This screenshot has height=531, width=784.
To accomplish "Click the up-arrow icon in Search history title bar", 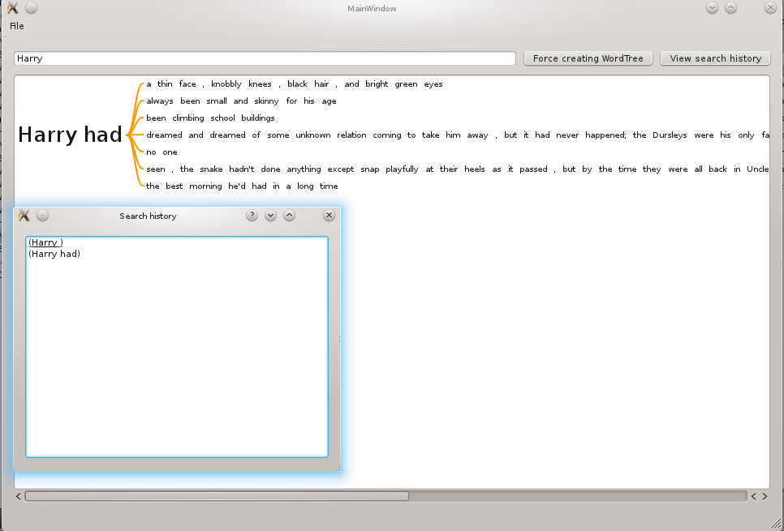I will 289,216.
